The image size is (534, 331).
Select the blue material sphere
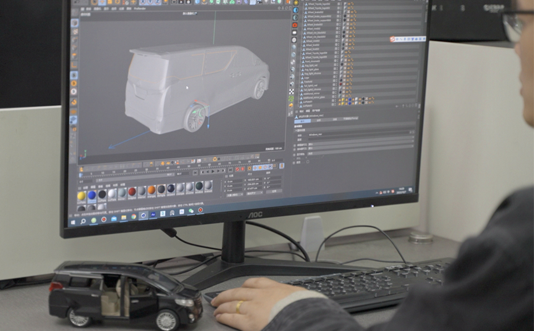(x=92, y=195)
